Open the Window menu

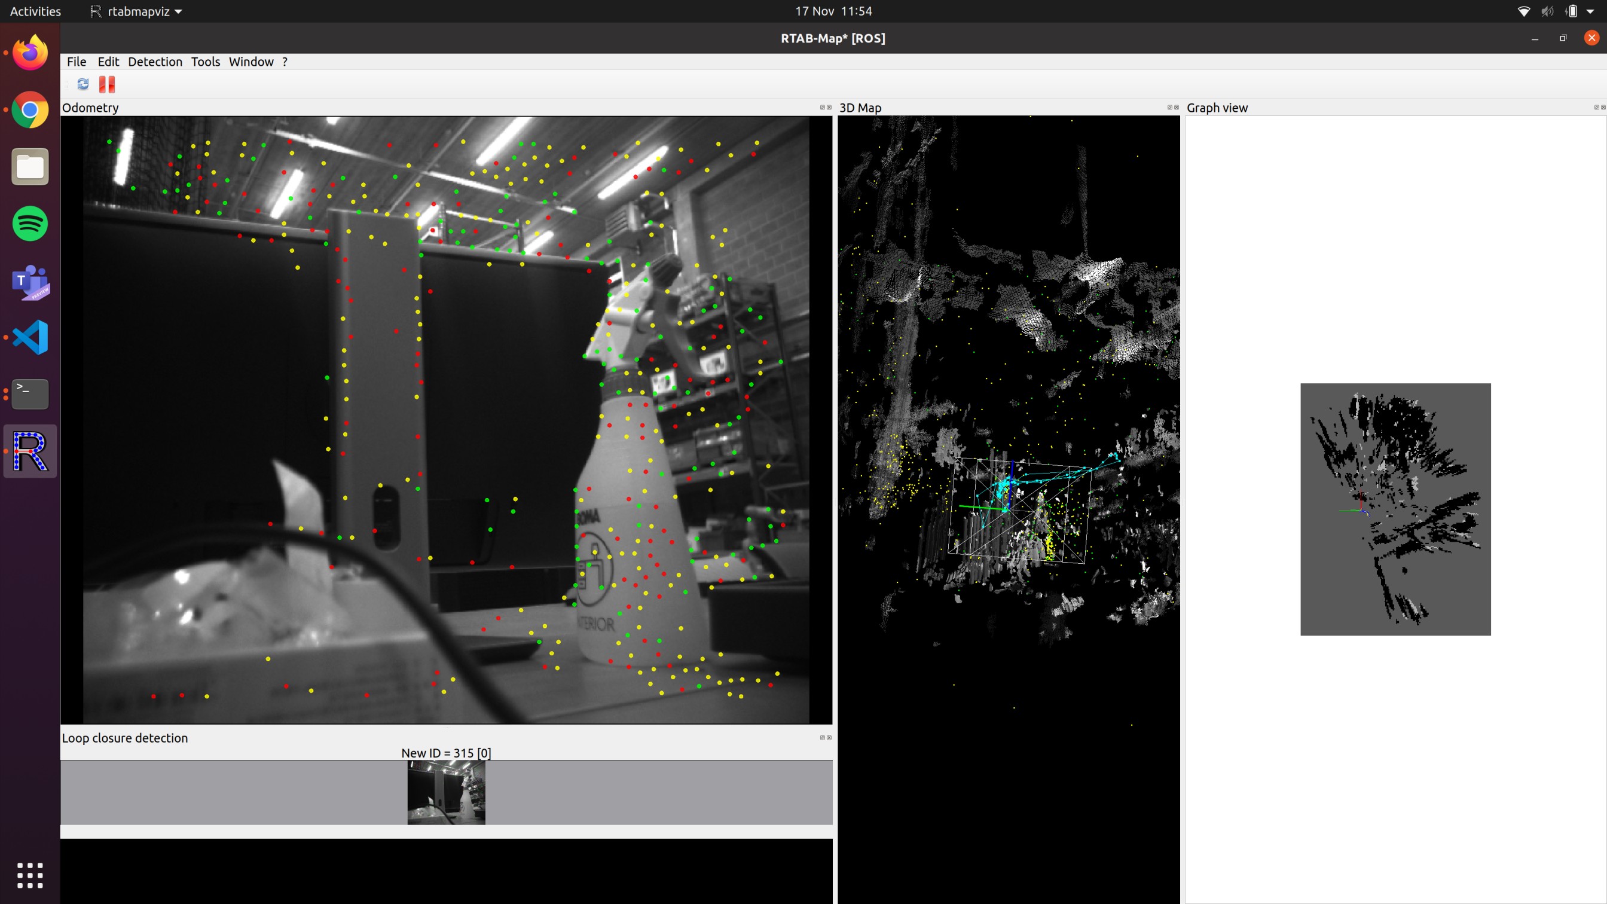250,62
